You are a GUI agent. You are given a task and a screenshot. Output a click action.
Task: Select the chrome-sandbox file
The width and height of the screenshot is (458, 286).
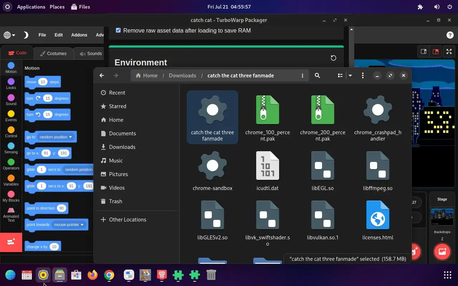click(x=213, y=171)
